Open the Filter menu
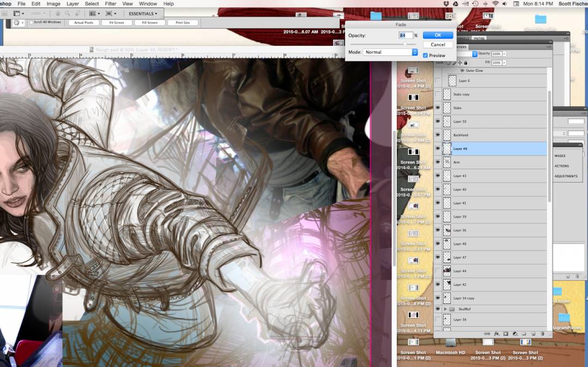This screenshot has height=367, width=588. 110,4
